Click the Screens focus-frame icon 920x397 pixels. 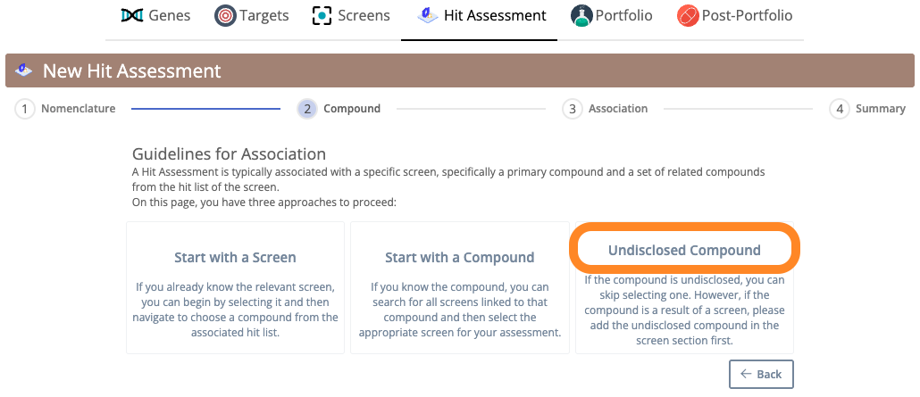pyautogui.click(x=322, y=15)
